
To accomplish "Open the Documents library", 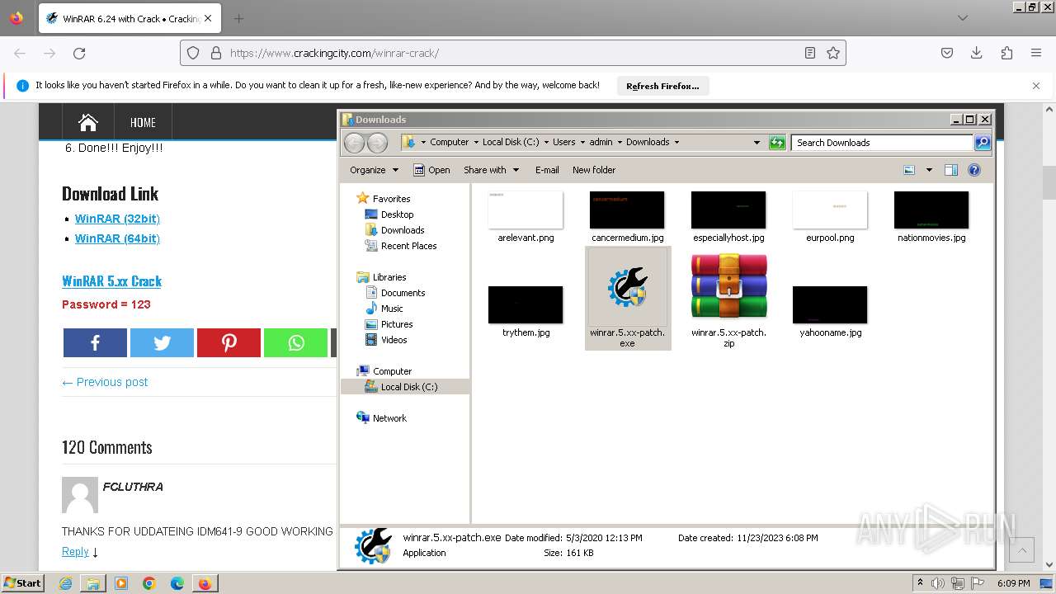I will (403, 293).
